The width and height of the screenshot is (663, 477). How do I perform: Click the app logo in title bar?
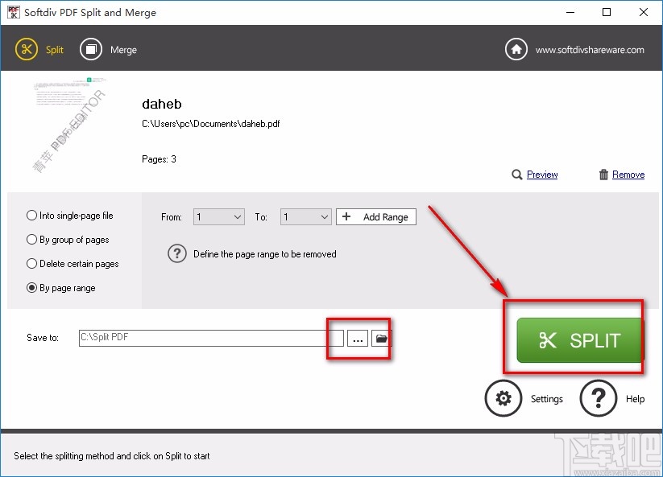(13, 12)
